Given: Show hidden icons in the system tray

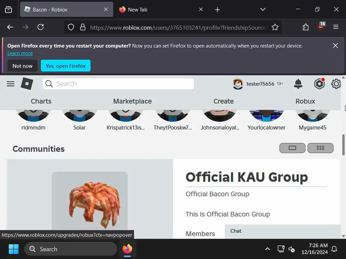Looking at the screenshot, I should point(268,249).
